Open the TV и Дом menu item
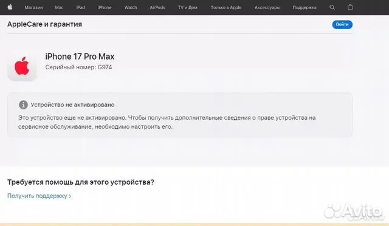The image size is (389, 226). point(188,8)
